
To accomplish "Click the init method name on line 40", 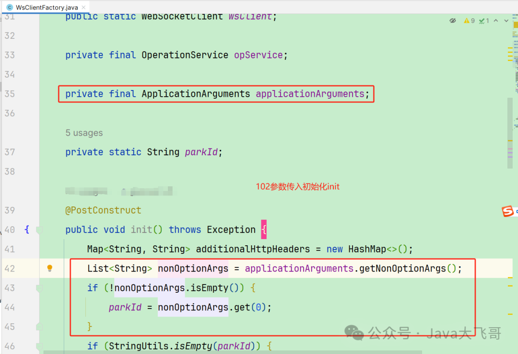I will tap(141, 229).
